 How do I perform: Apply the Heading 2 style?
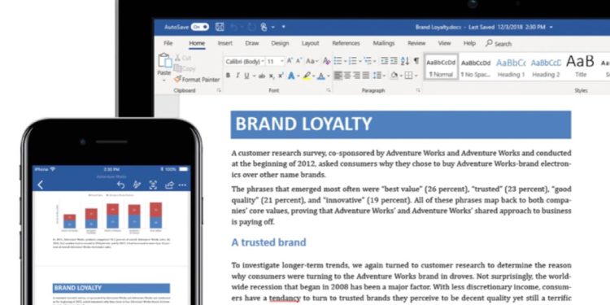coord(546,68)
